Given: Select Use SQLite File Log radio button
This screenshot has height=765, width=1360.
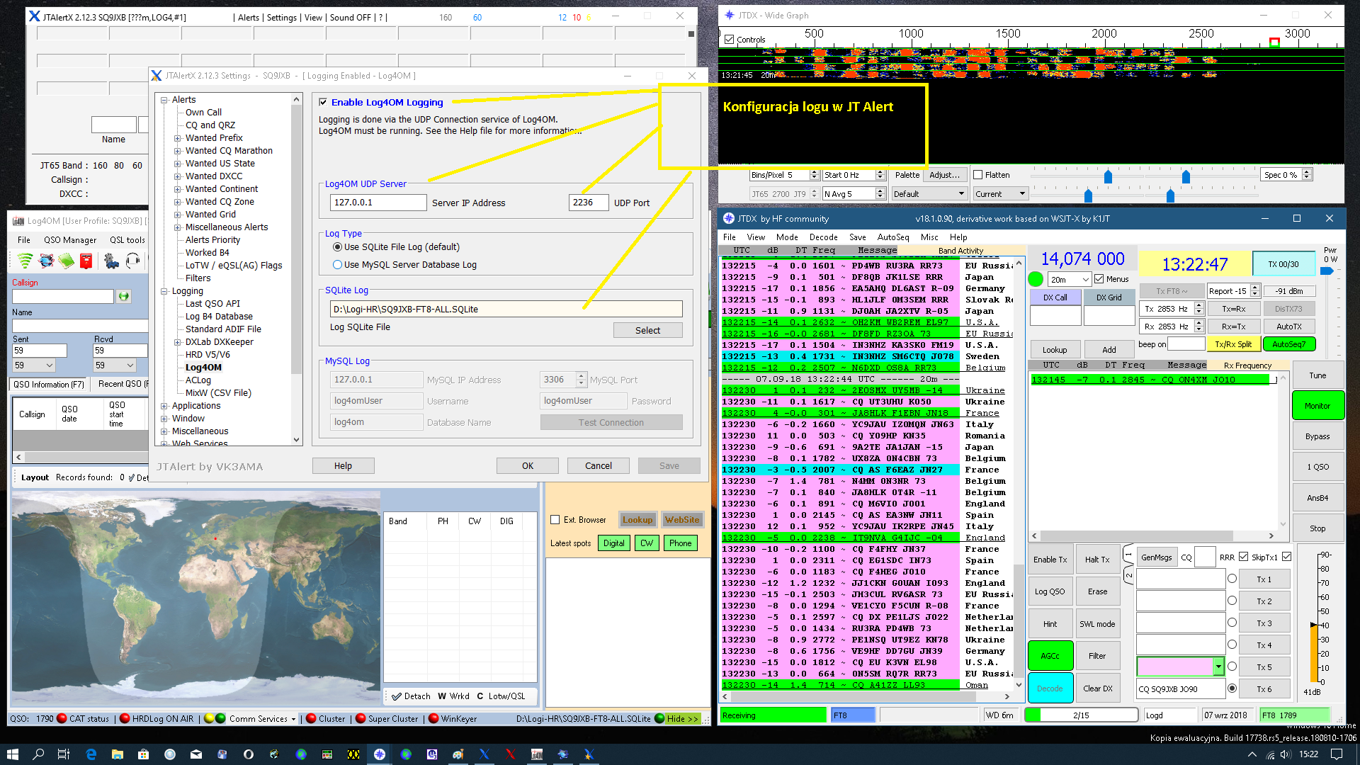Looking at the screenshot, I should (337, 247).
